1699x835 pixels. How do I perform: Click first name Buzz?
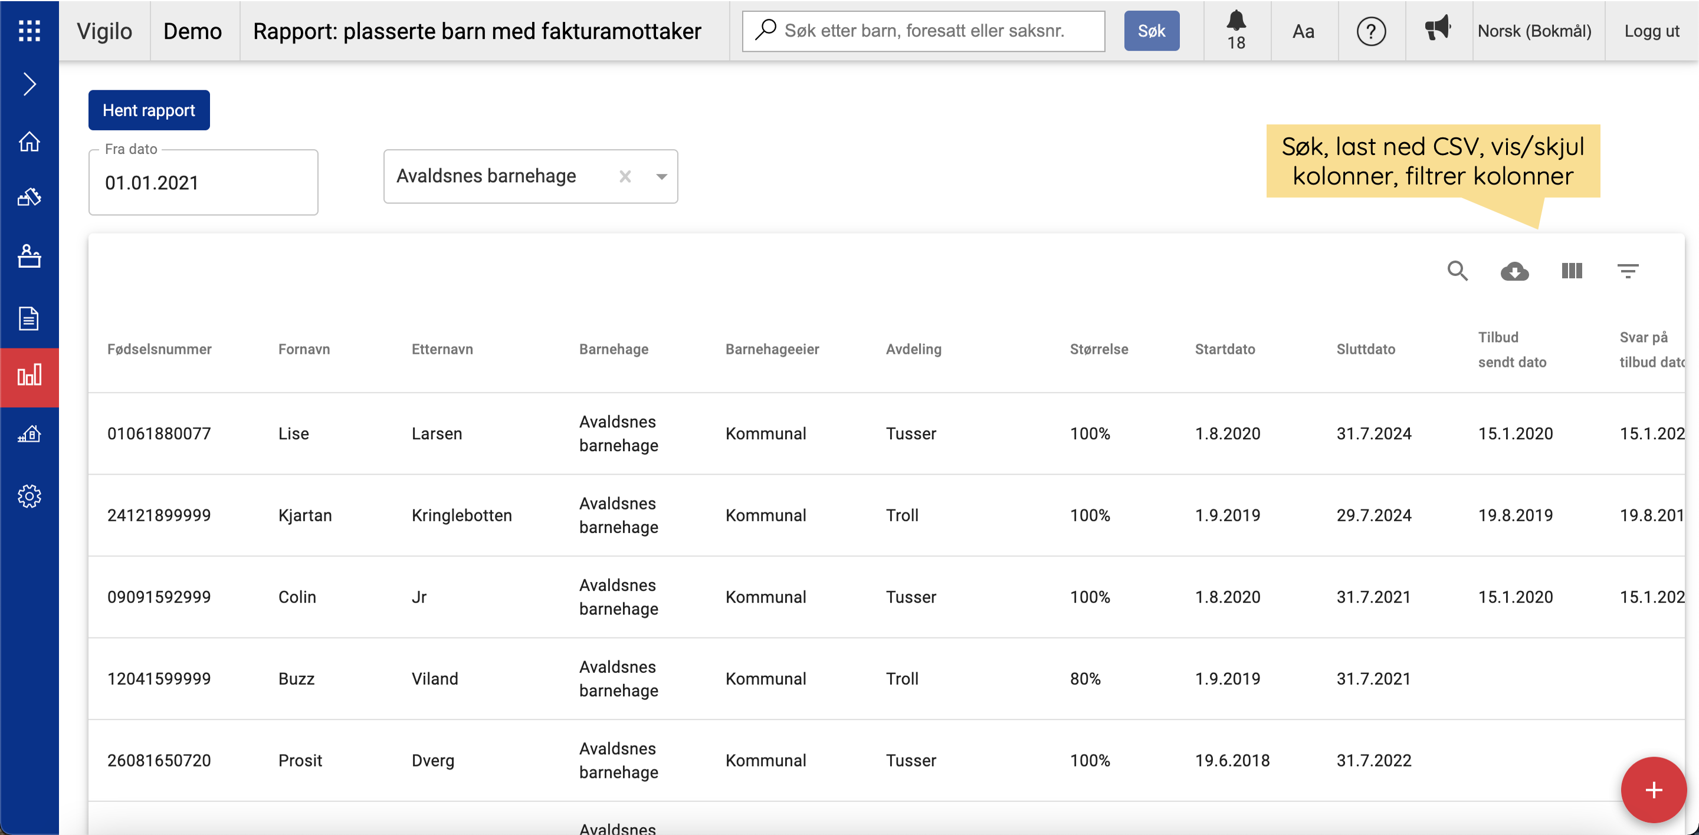[x=296, y=679]
